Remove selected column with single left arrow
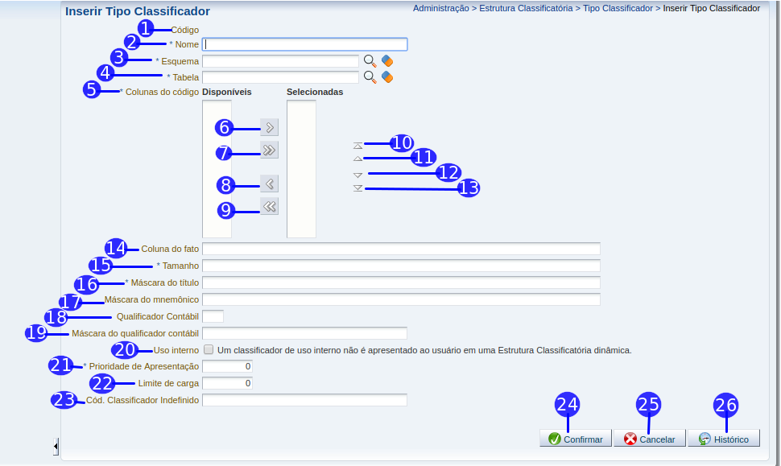This screenshot has height=466, width=781. coord(269,184)
